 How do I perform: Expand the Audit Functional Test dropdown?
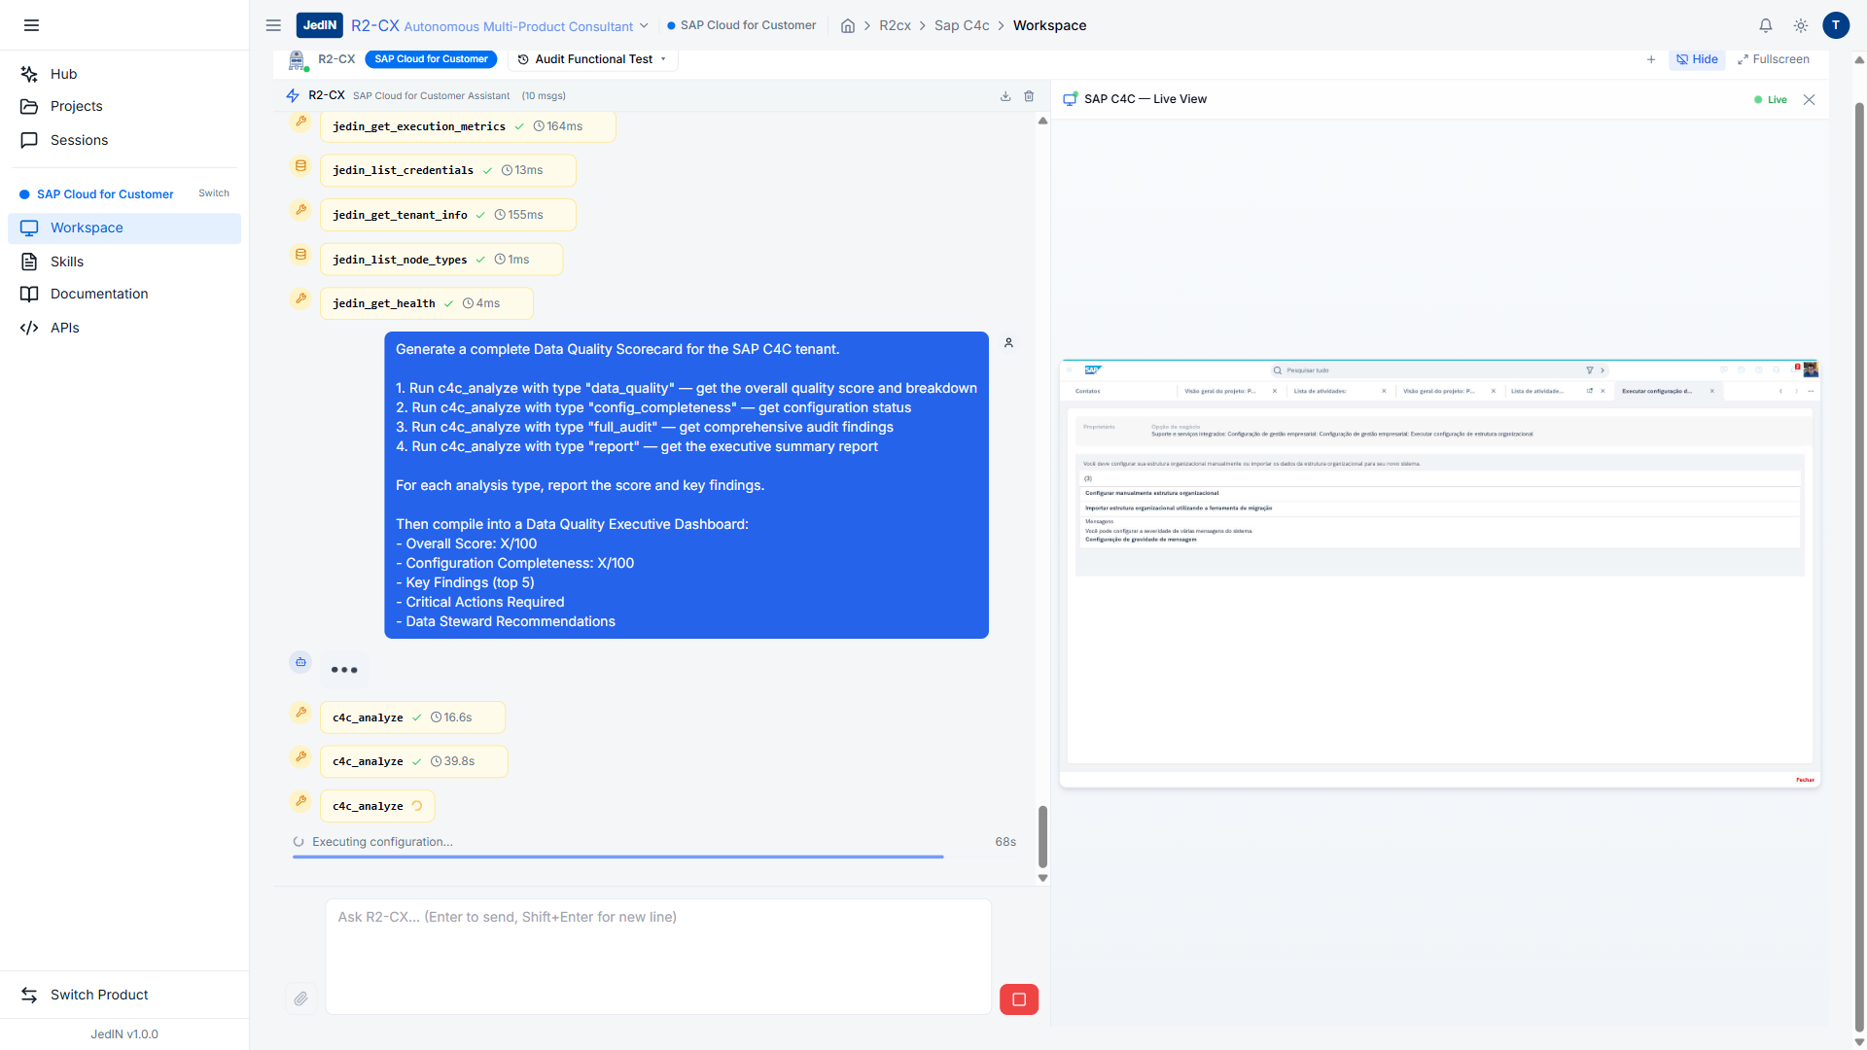pyautogui.click(x=593, y=59)
